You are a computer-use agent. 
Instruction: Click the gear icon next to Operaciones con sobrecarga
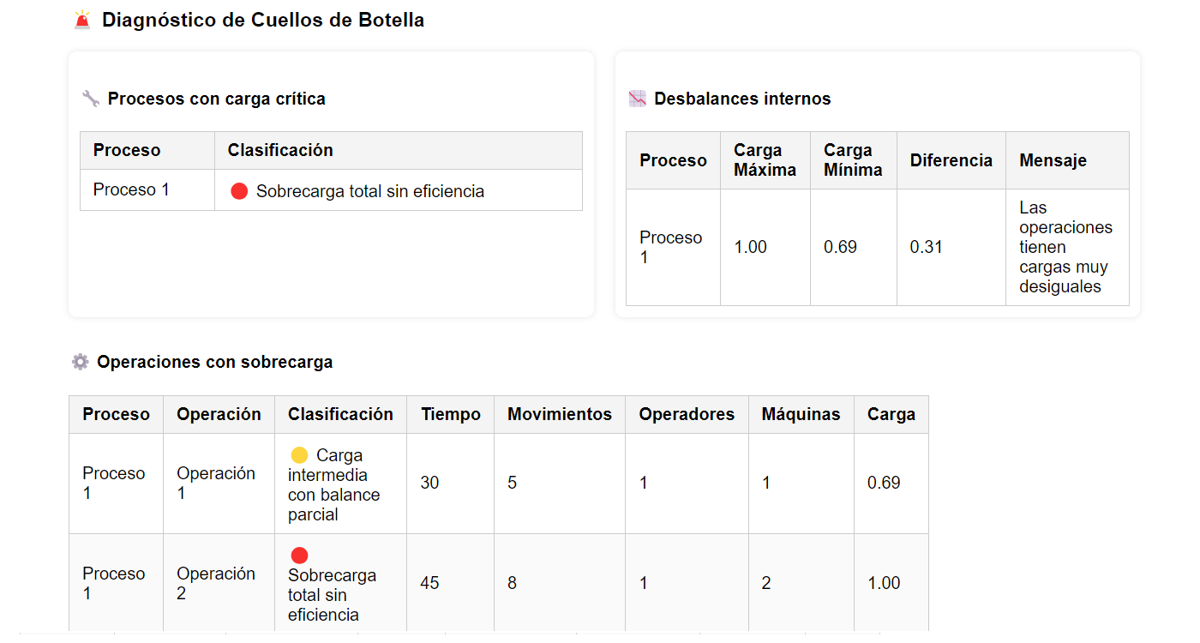80,362
